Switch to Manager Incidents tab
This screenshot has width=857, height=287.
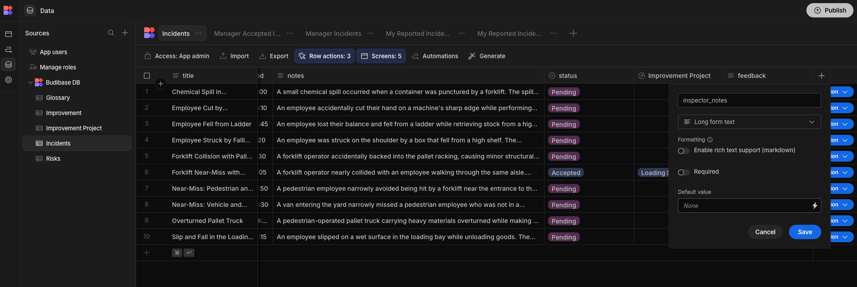tap(334, 34)
